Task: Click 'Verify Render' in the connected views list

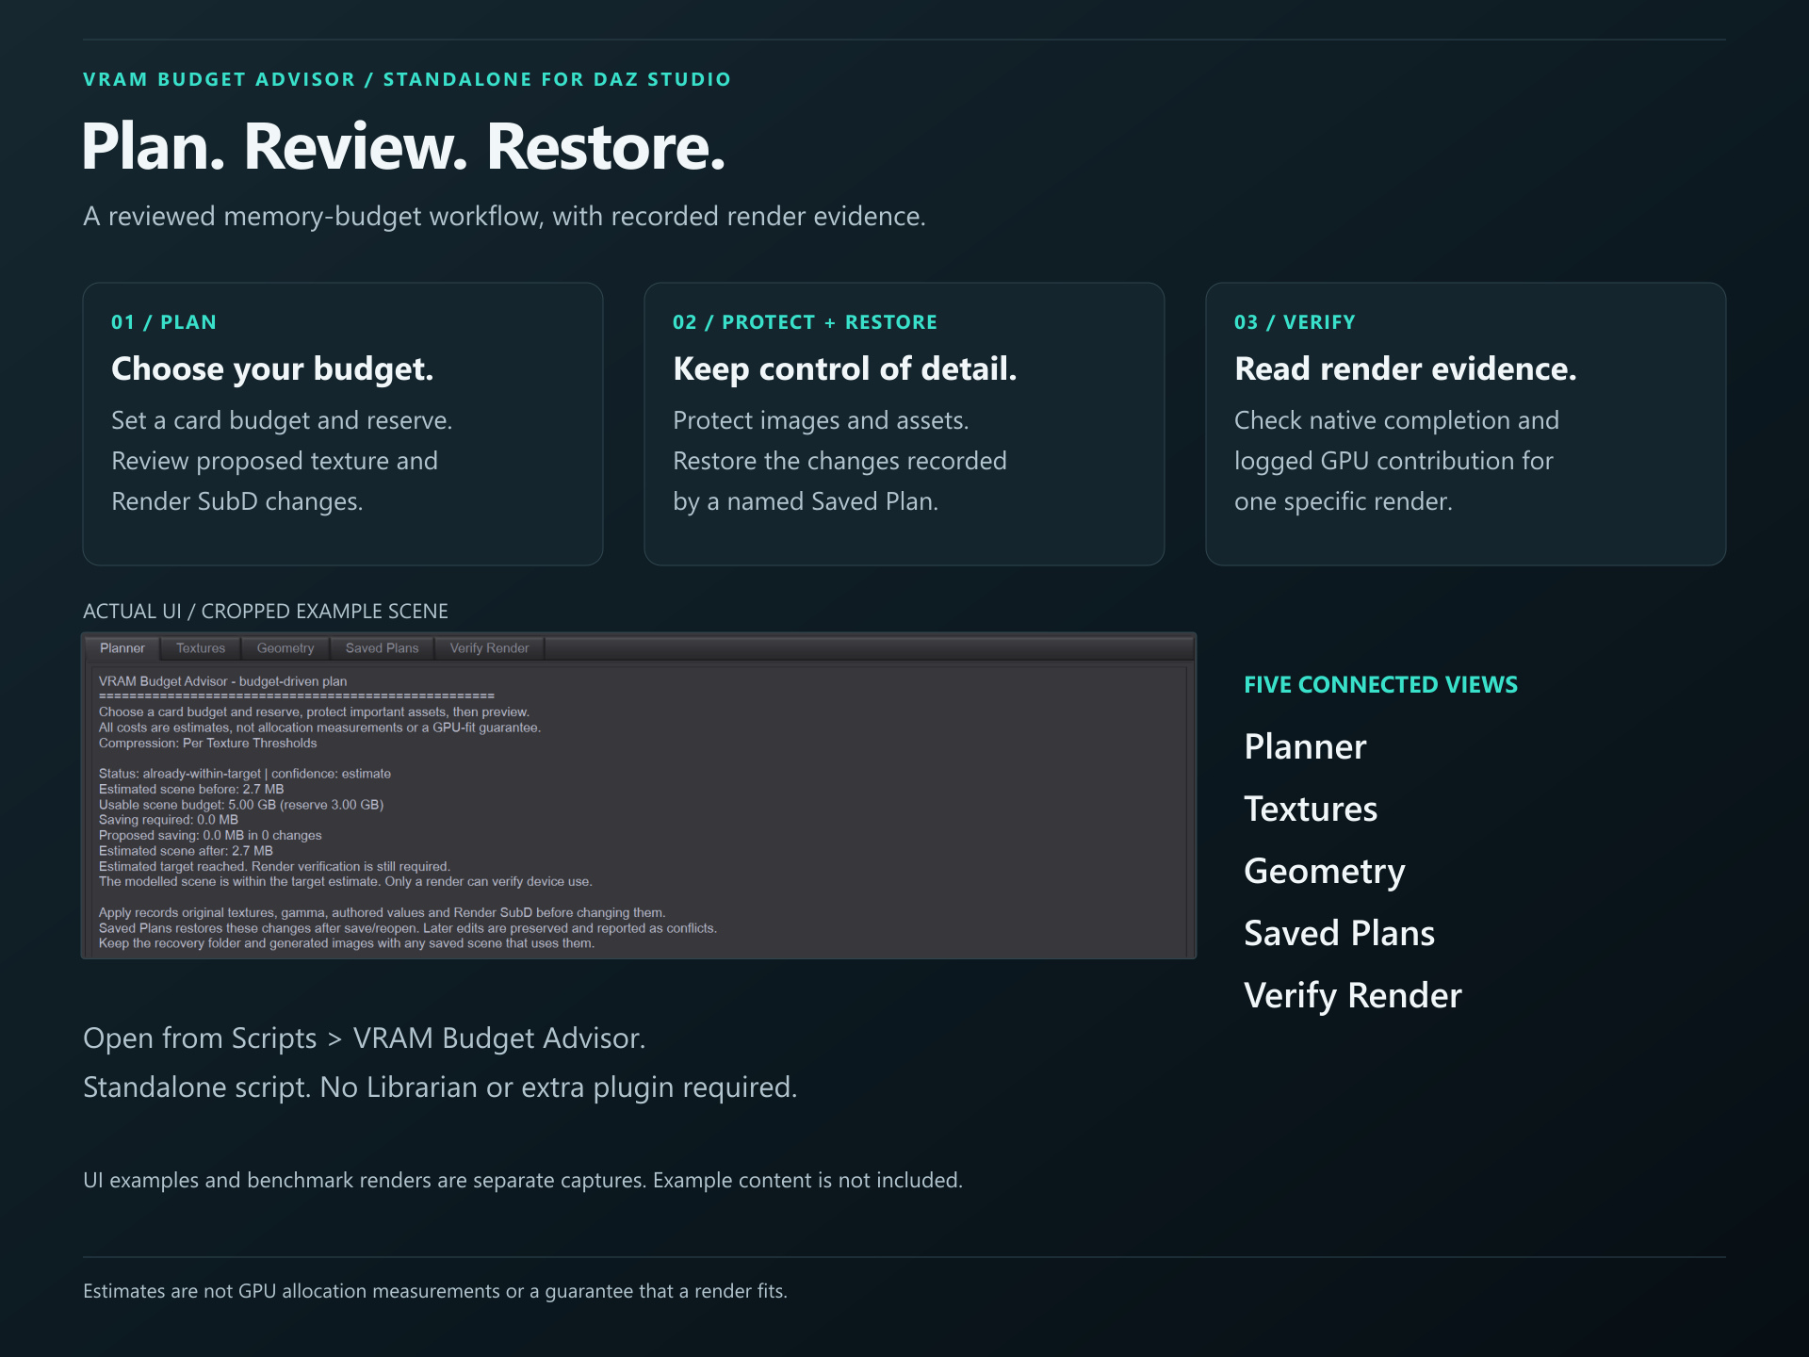Action: (1353, 996)
